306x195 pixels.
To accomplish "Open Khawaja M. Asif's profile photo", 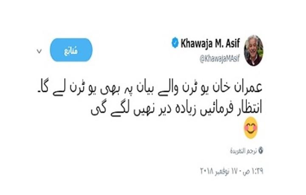I will pos(253,50).
